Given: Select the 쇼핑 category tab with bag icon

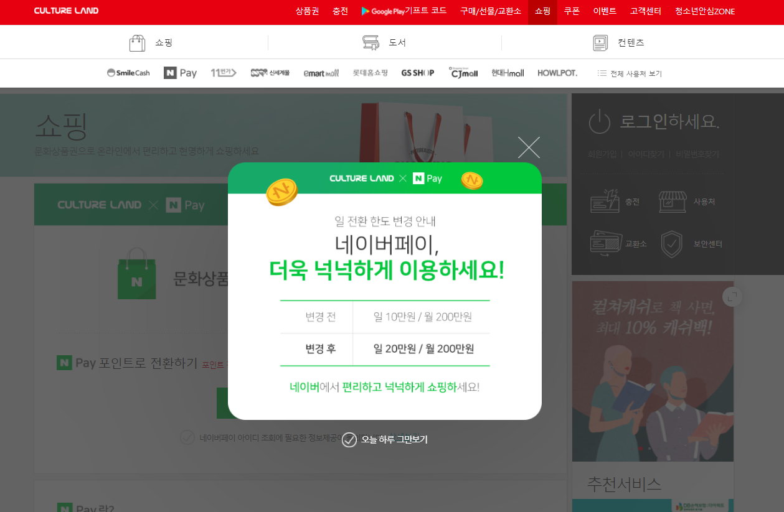Looking at the screenshot, I should [x=151, y=43].
